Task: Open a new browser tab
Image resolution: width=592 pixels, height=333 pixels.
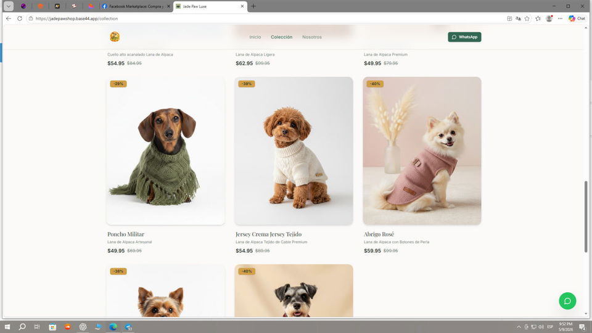Action: [253, 6]
